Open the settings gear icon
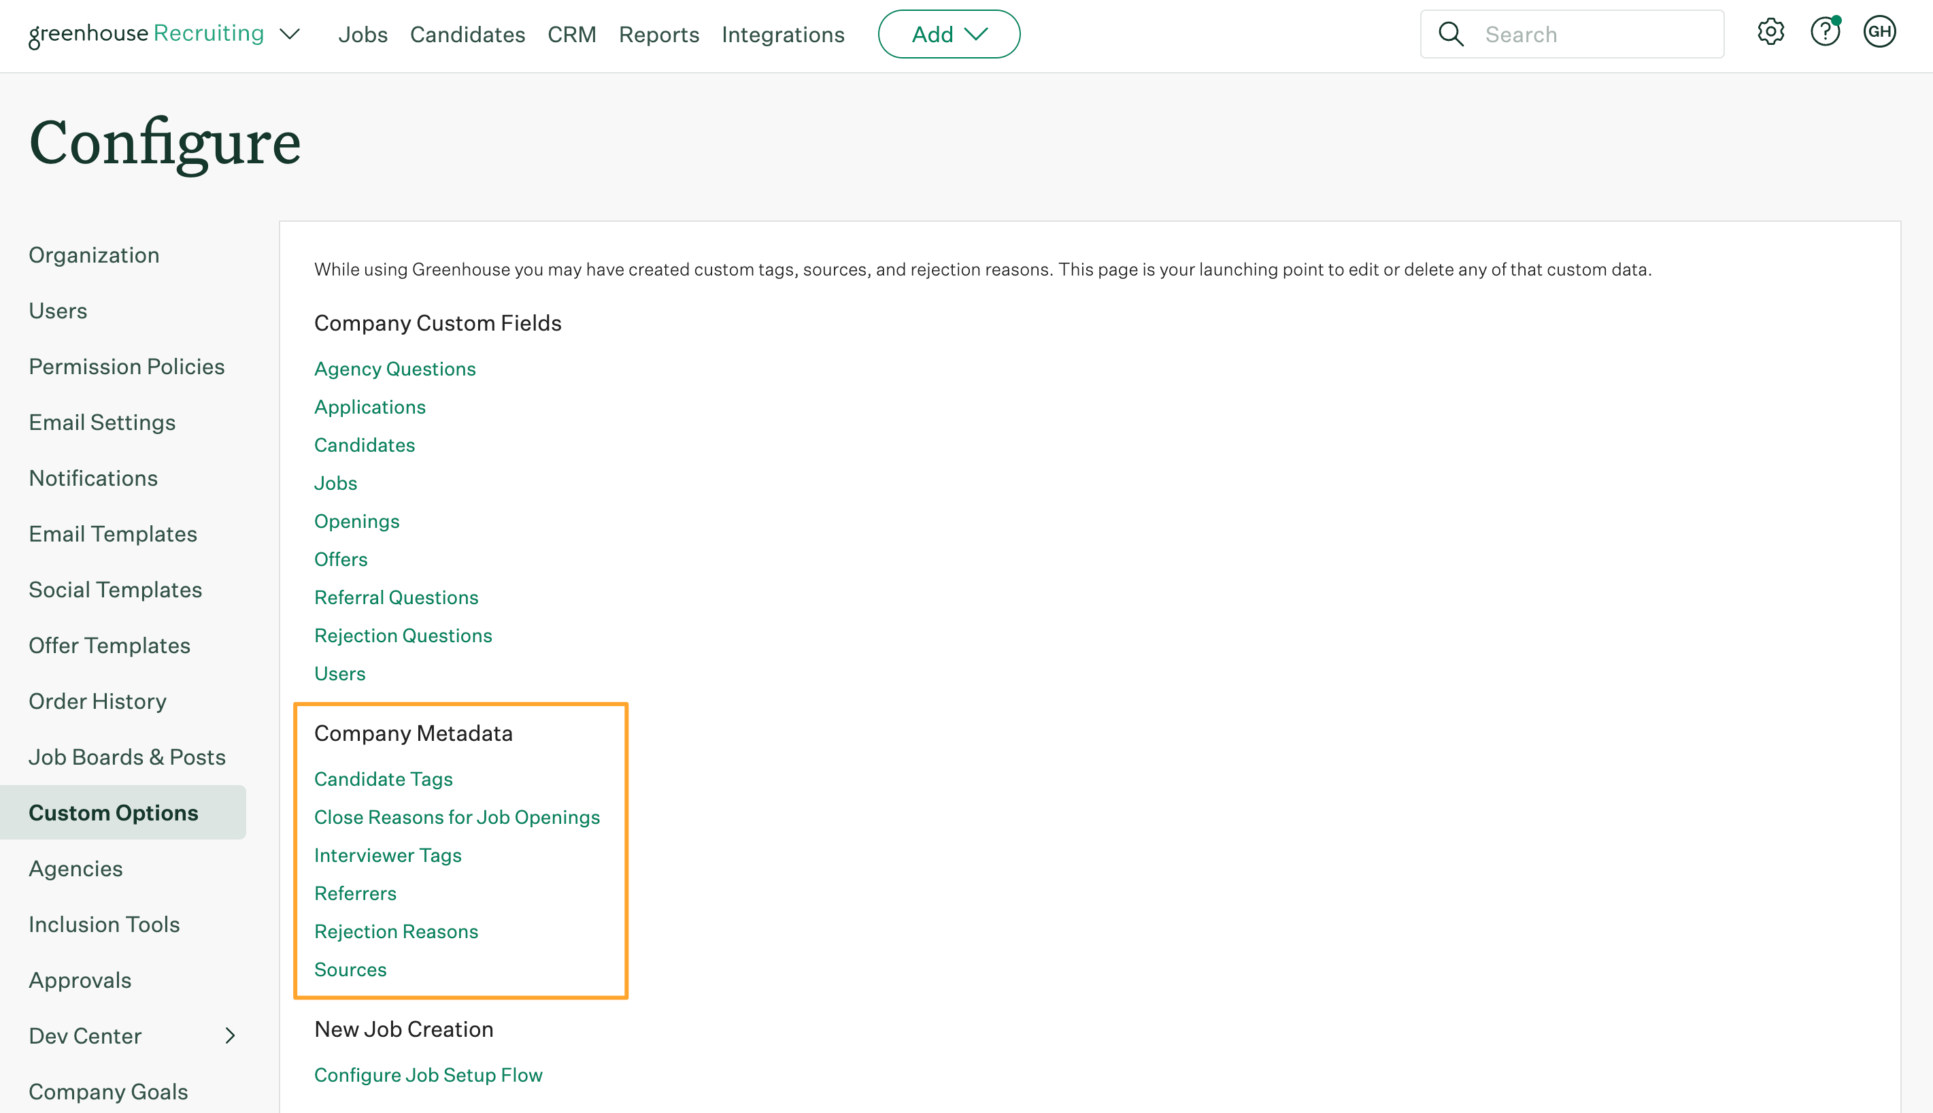Screen dimensions: 1933x1113 pyautogui.click(x=1770, y=32)
